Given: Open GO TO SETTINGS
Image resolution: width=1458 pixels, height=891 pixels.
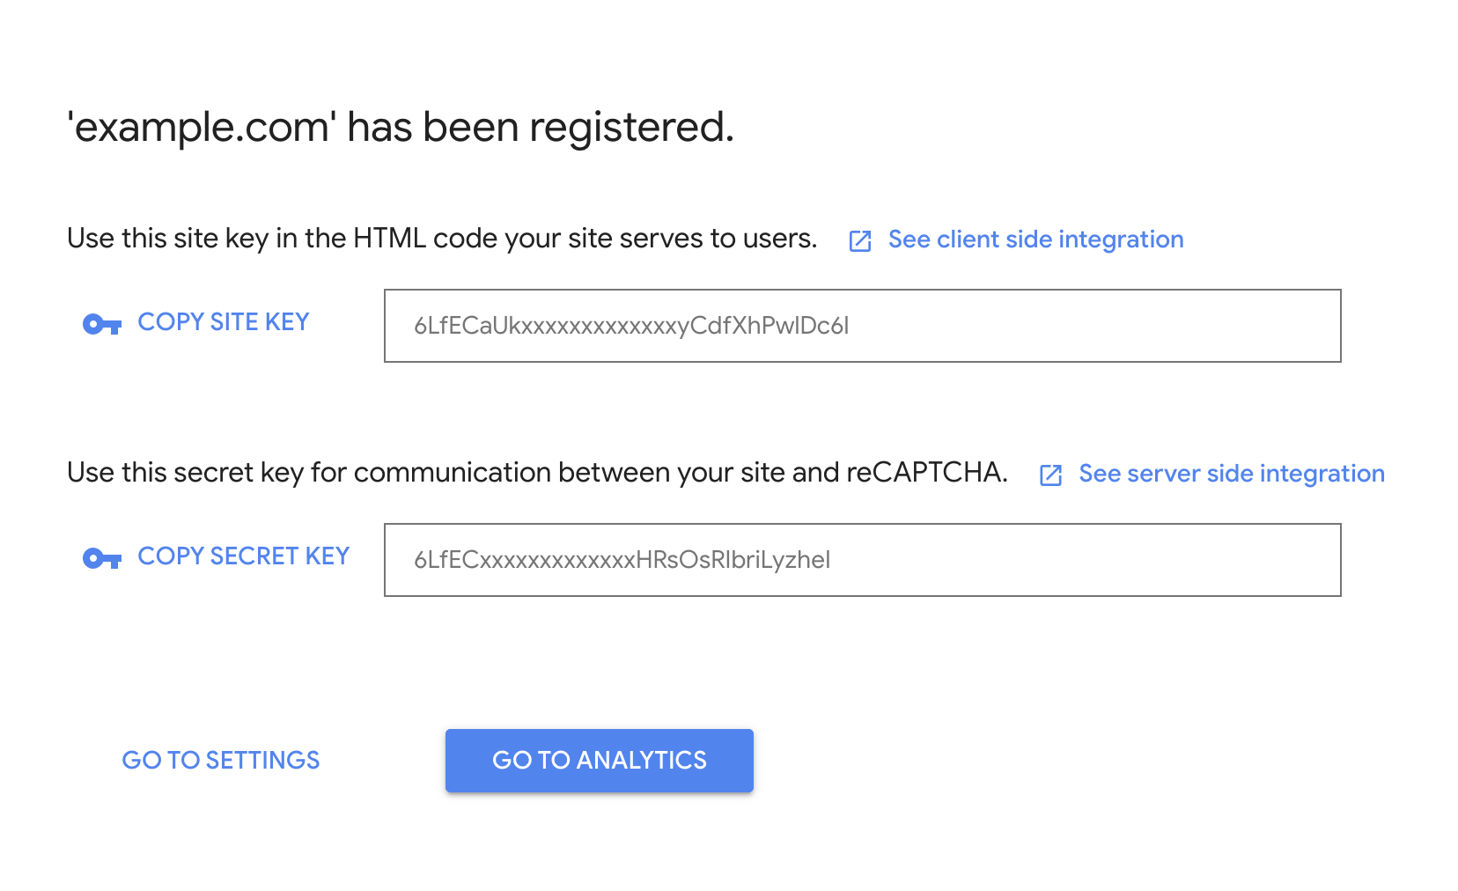Looking at the screenshot, I should click(221, 760).
